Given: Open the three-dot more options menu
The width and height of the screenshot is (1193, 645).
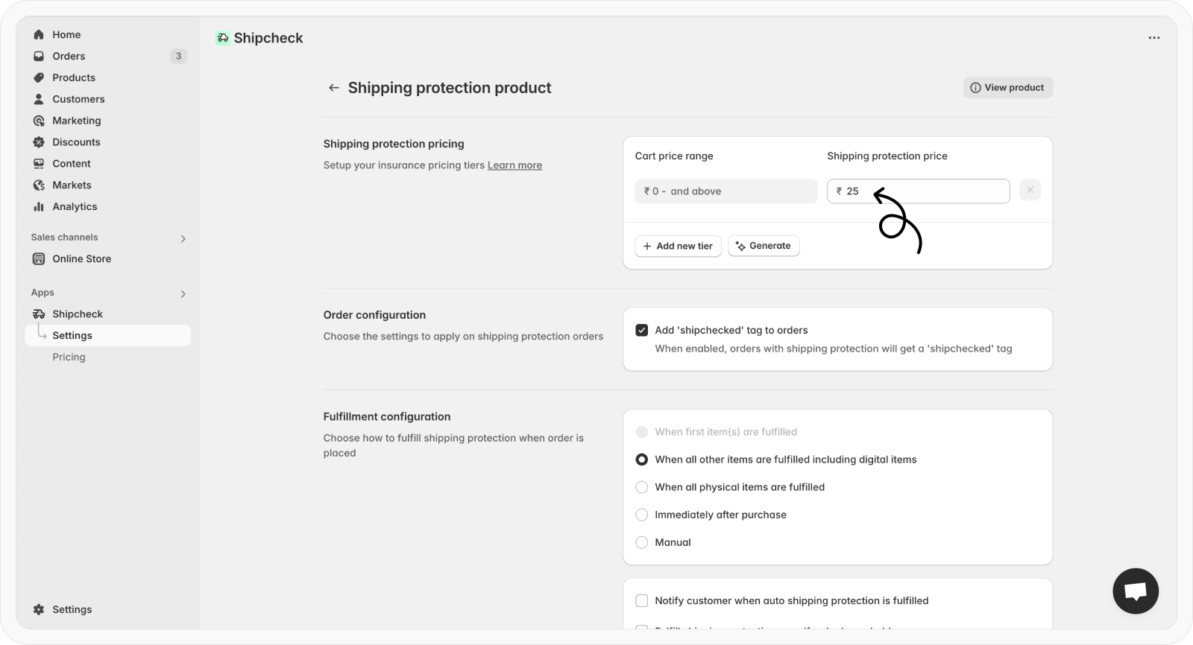Looking at the screenshot, I should 1154,38.
